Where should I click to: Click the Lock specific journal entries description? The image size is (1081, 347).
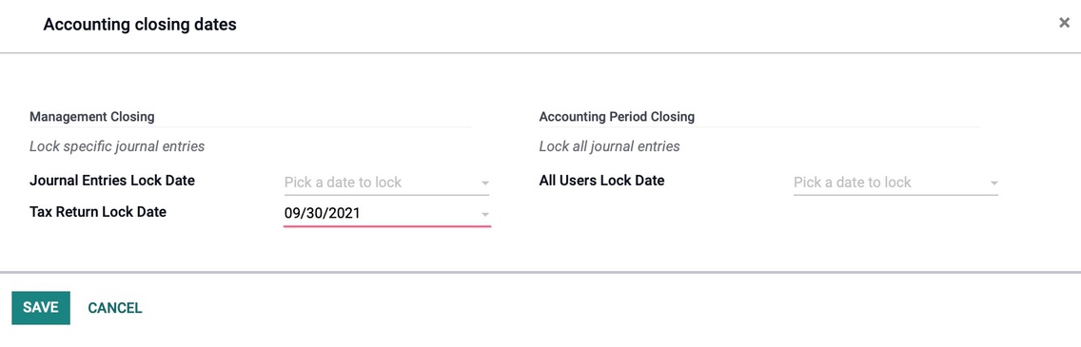pos(117,146)
